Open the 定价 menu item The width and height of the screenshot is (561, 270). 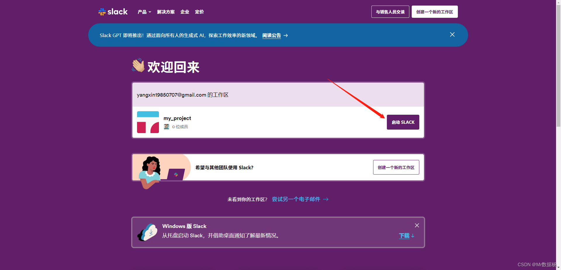(199, 12)
